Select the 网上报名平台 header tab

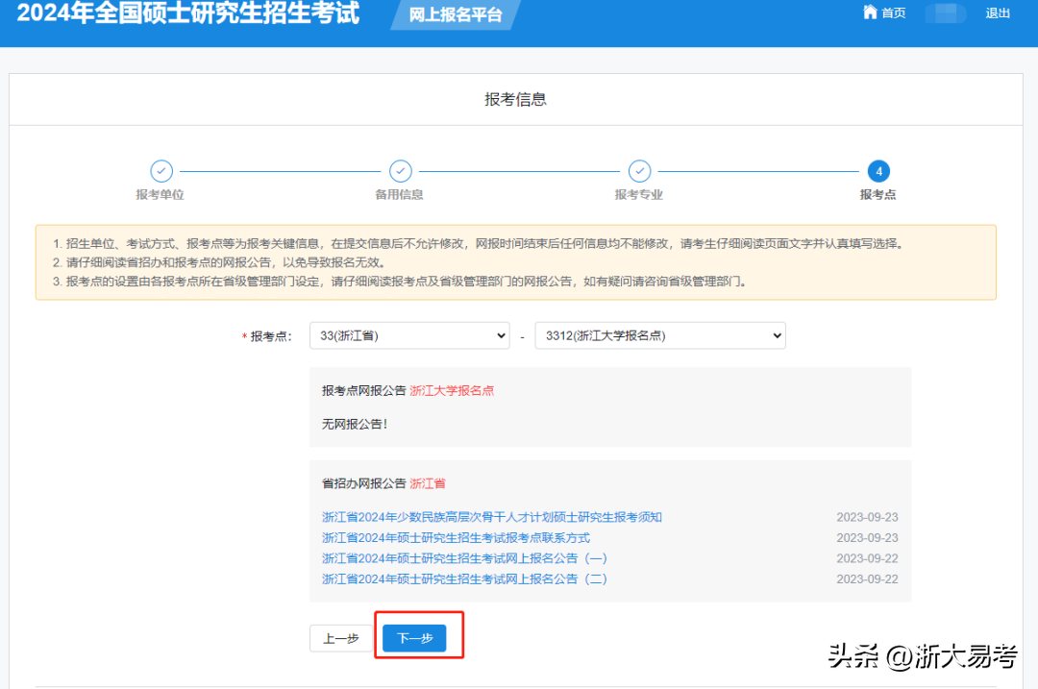(456, 15)
